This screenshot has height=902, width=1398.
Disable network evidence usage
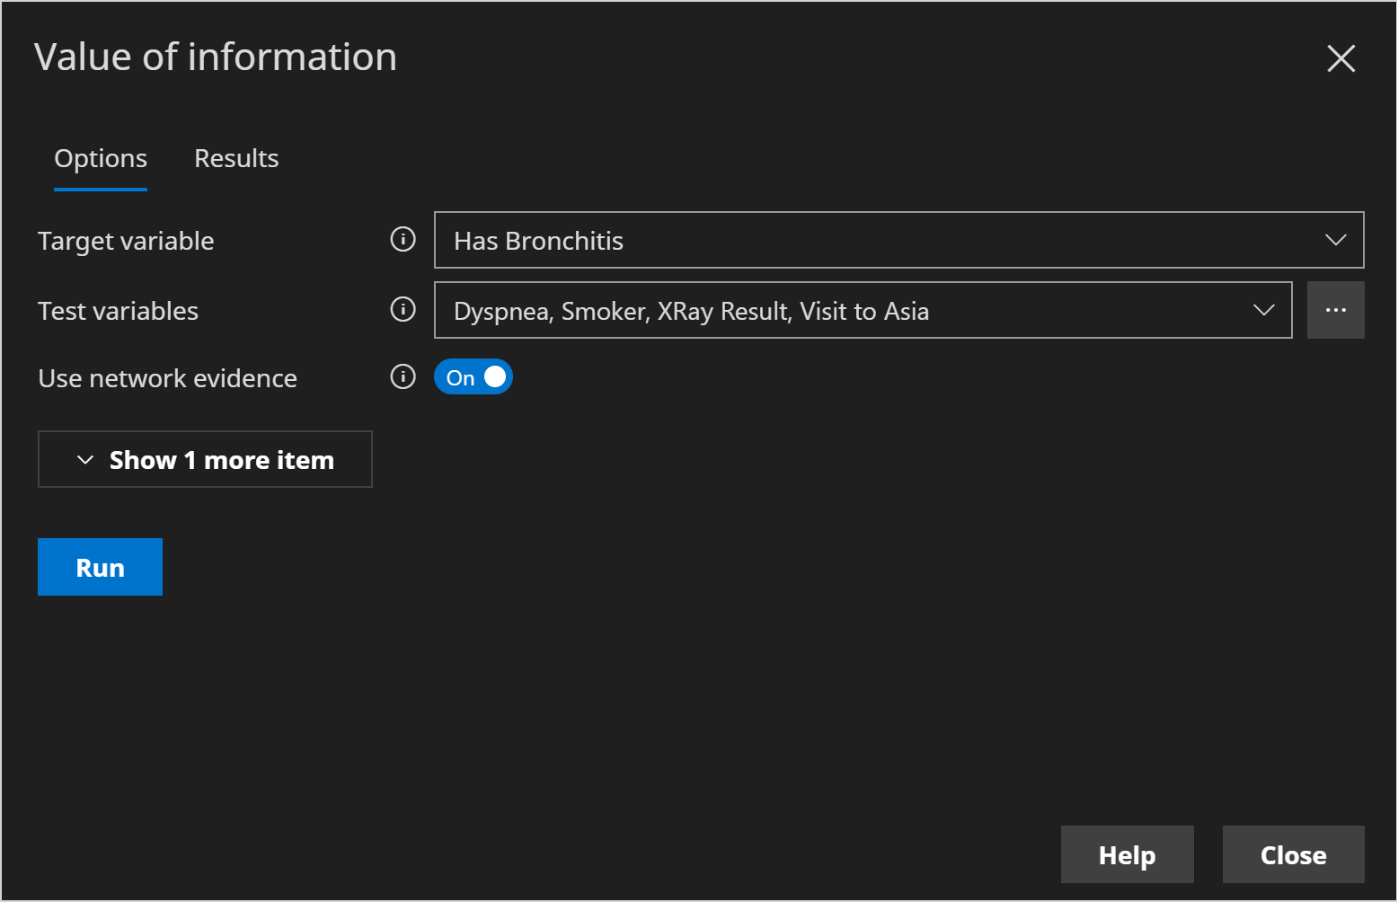click(473, 376)
